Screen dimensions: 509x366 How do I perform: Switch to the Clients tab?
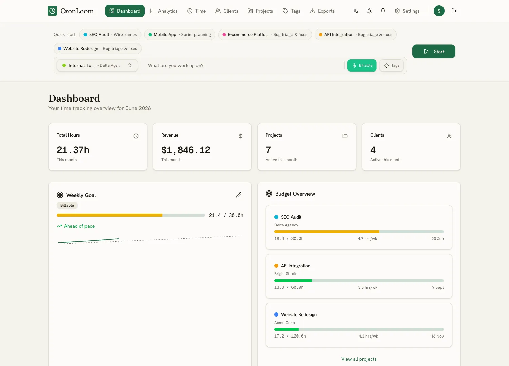pyautogui.click(x=227, y=11)
